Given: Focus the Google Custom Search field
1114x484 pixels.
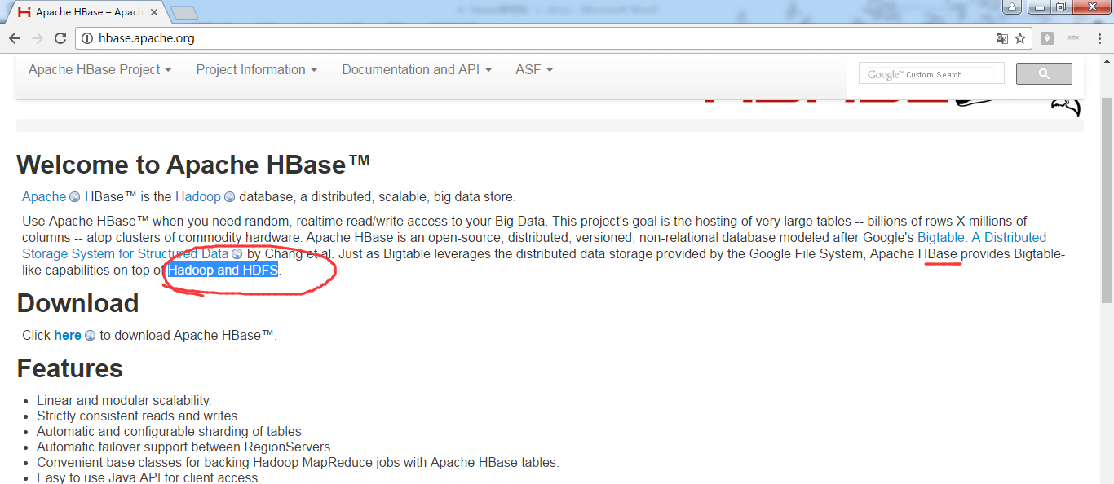Looking at the screenshot, I should tap(931, 74).
